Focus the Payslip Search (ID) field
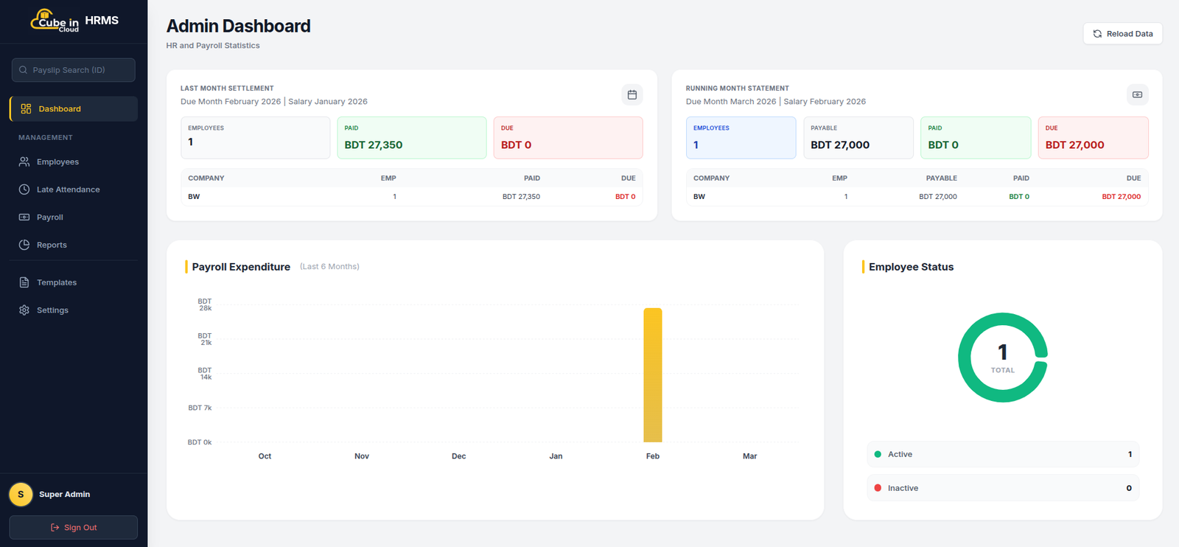The image size is (1179, 547). pos(73,70)
